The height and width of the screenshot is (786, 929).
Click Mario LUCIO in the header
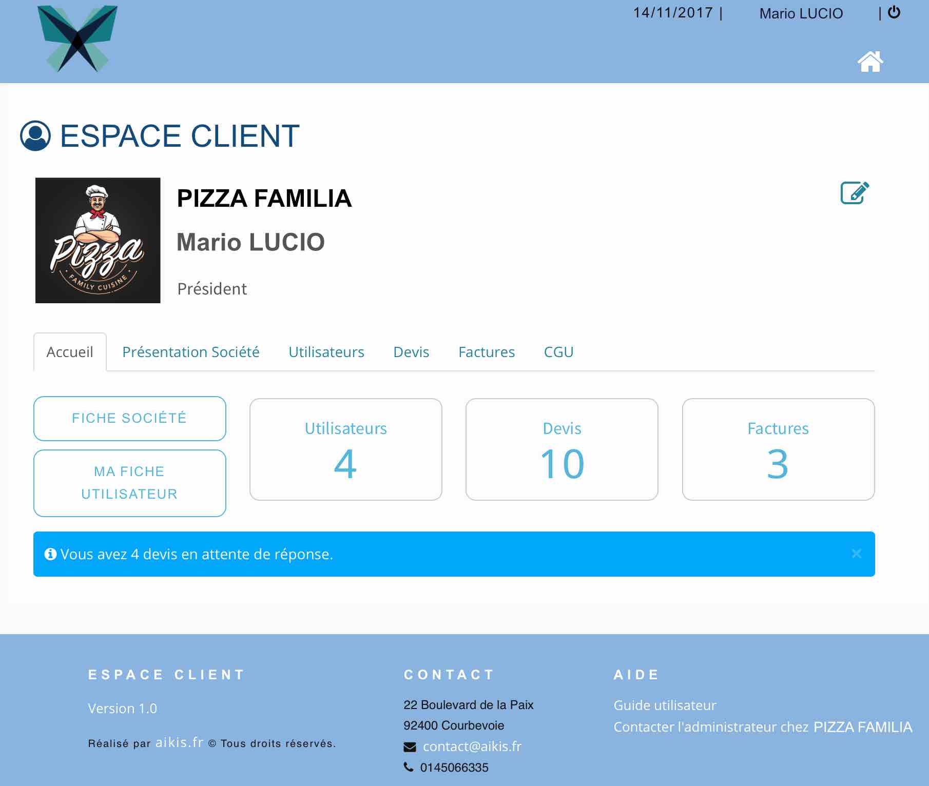801,13
